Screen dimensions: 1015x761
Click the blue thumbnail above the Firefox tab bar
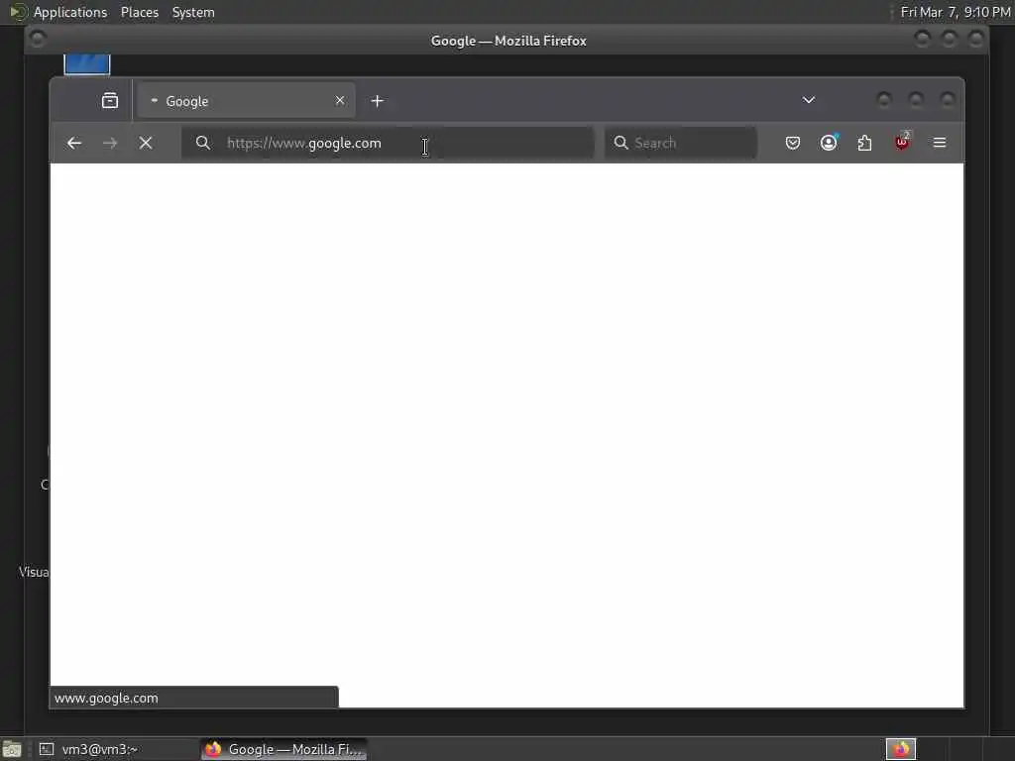tap(87, 64)
